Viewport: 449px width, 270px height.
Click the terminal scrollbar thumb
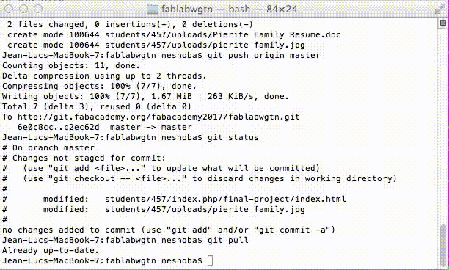443,245
